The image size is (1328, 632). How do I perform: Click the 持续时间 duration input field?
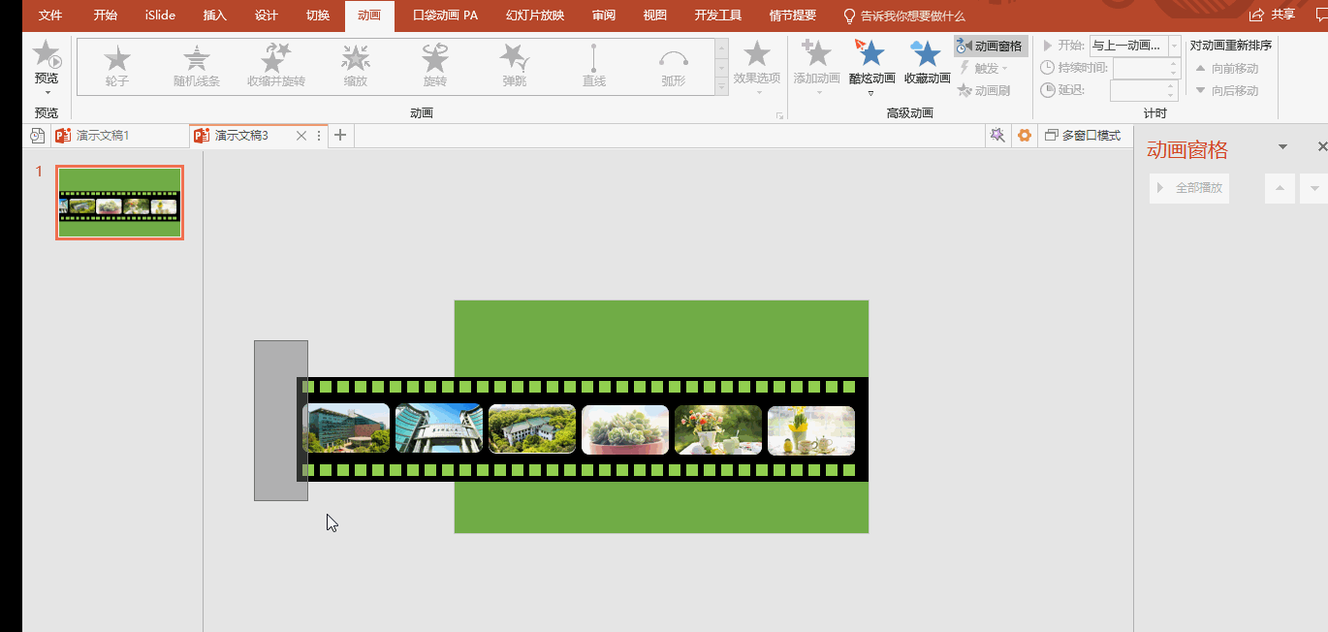click(1140, 68)
